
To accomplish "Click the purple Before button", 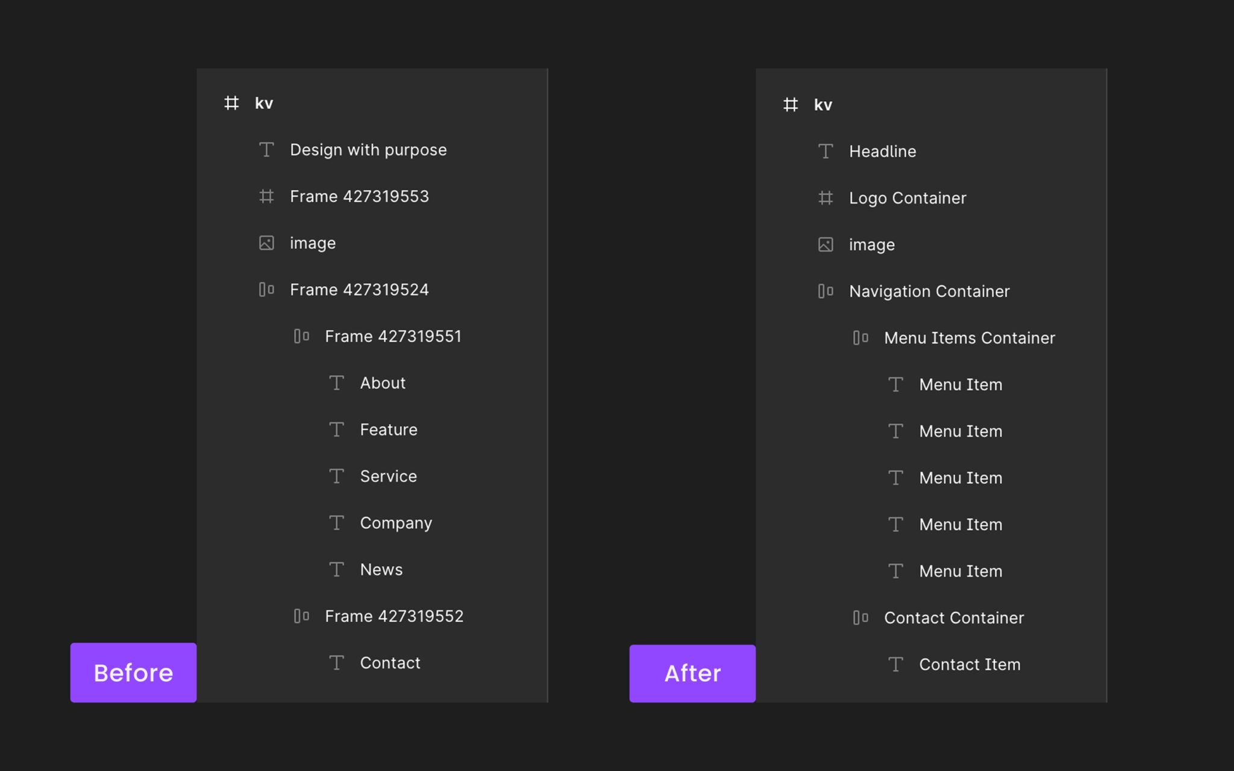I will (133, 672).
